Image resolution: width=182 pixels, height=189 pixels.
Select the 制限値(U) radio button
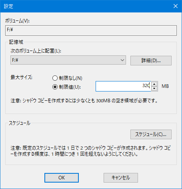click(x=55, y=87)
